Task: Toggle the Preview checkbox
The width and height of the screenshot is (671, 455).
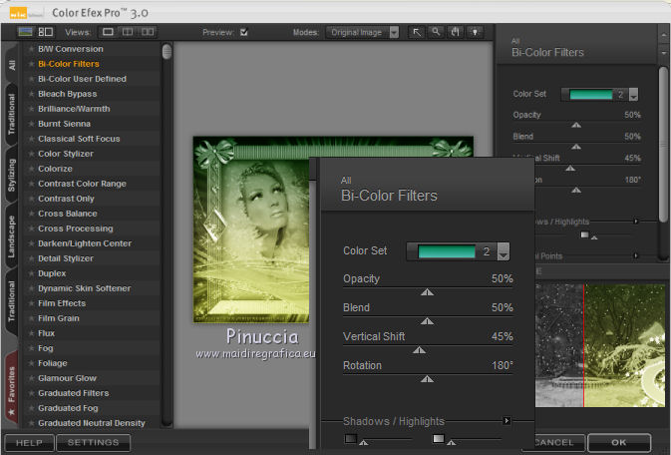Action: (243, 32)
